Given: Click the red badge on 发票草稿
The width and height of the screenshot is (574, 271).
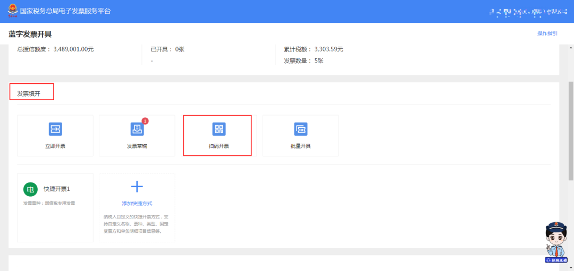Looking at the screenshot, I should [145, 121].
